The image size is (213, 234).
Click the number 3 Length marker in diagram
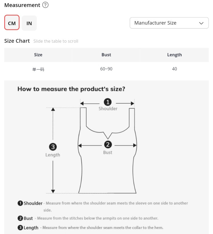point(53,147)
